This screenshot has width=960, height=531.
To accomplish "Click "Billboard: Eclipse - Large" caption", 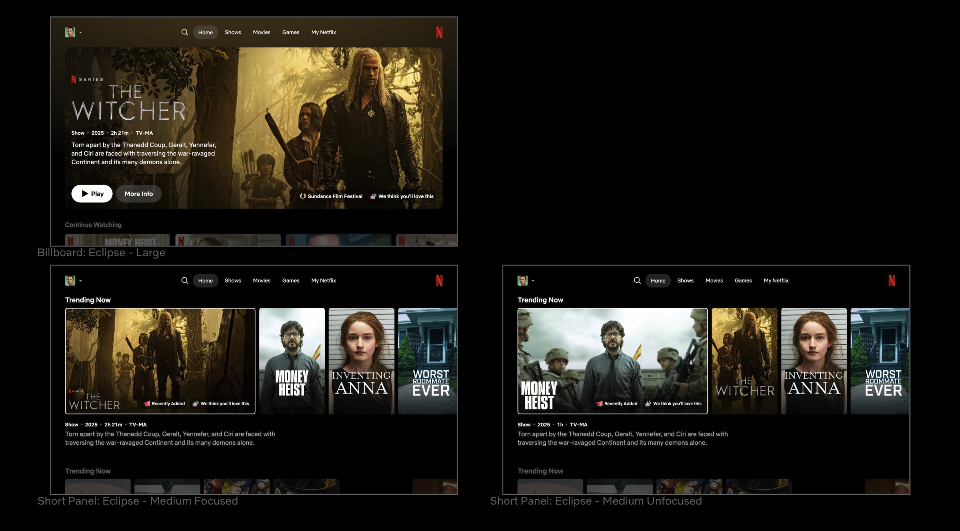I will (x=101, y=253).
